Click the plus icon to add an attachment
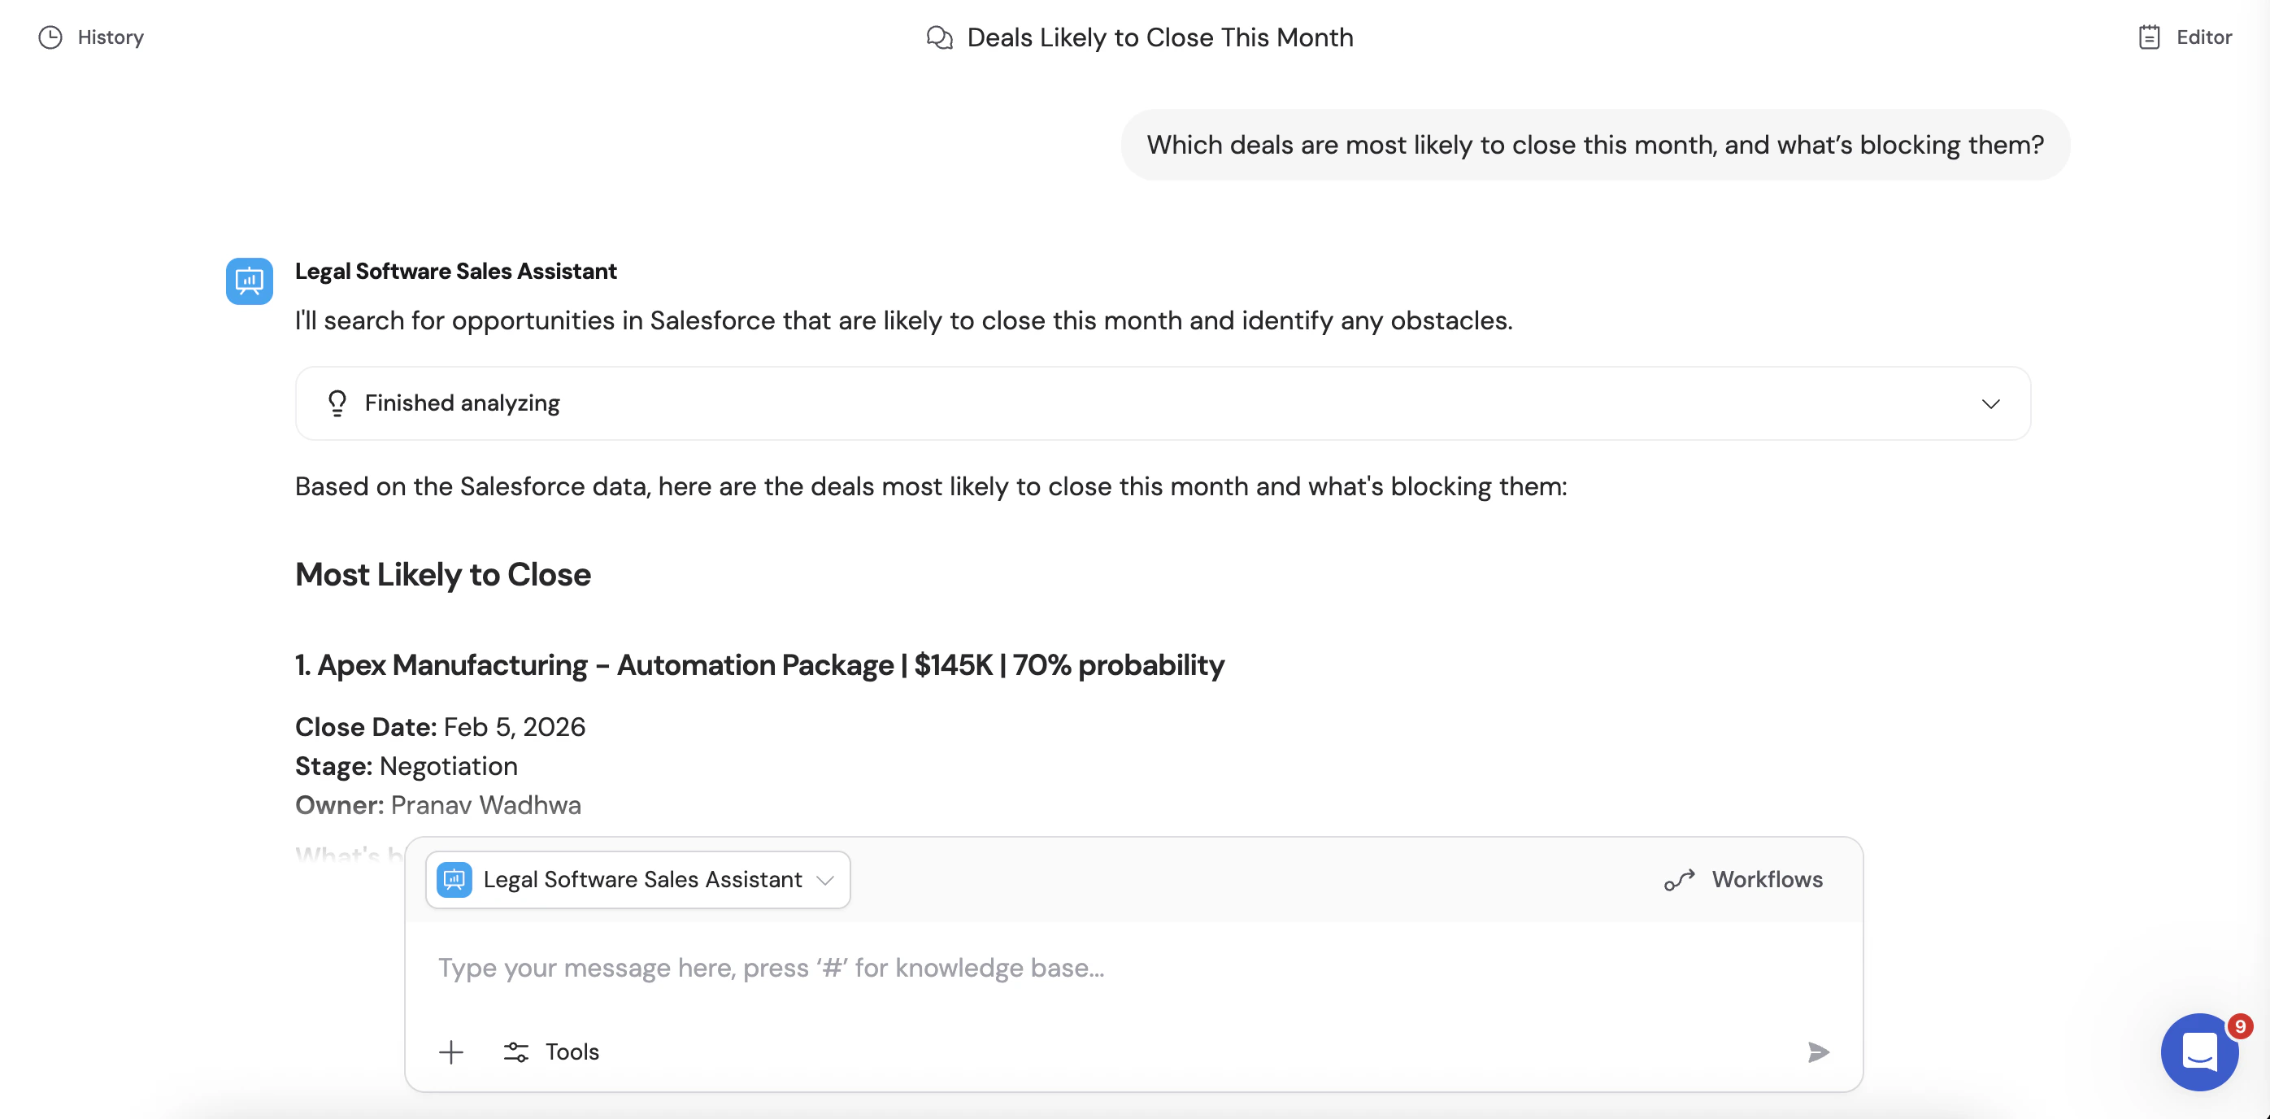This screenshot has height=1119, width=2270. [x=451, y=1052]
